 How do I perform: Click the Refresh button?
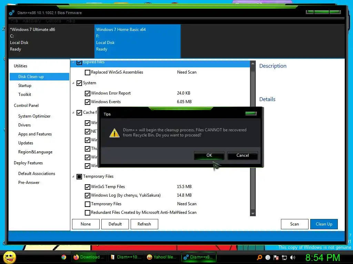click(144, 224)
